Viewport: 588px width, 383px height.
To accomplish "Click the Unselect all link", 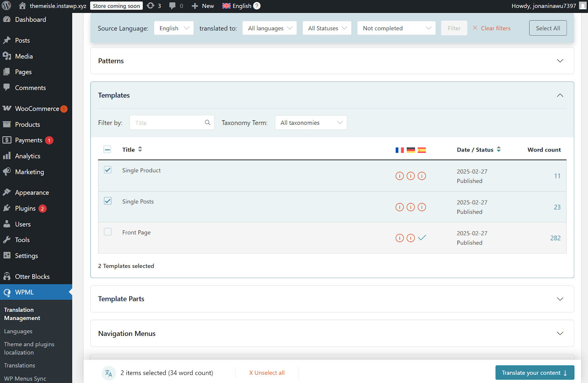I will coord(267,373).
